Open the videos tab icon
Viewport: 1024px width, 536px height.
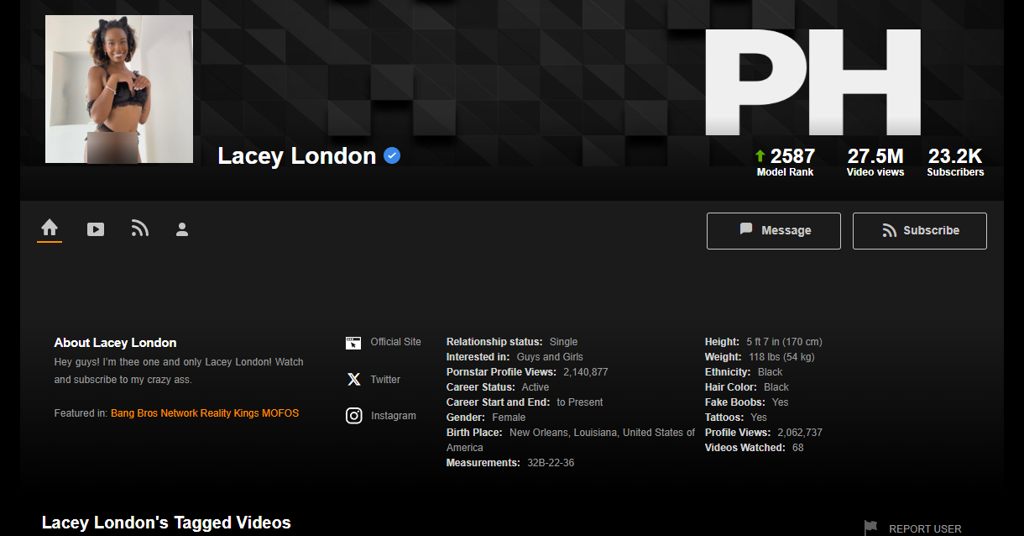pos(96,229)
